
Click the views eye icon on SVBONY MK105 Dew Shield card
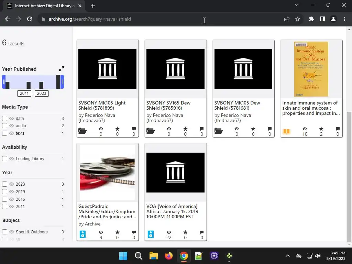[x=236, y=129]
